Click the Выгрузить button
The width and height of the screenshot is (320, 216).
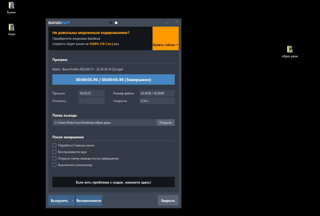(59, 201)
